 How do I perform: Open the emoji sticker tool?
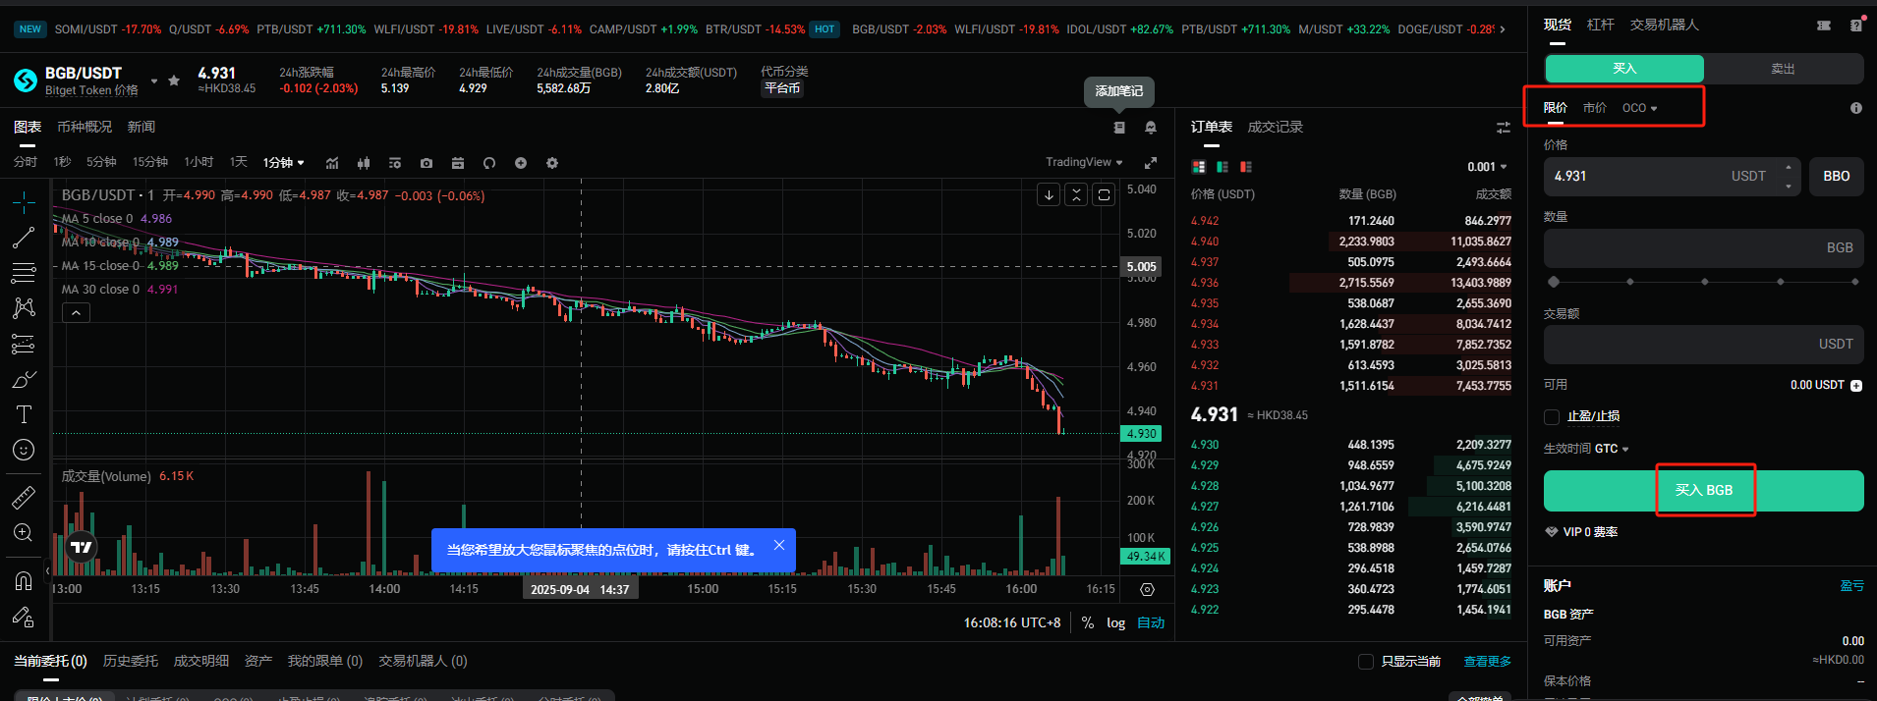pos(24,450)
